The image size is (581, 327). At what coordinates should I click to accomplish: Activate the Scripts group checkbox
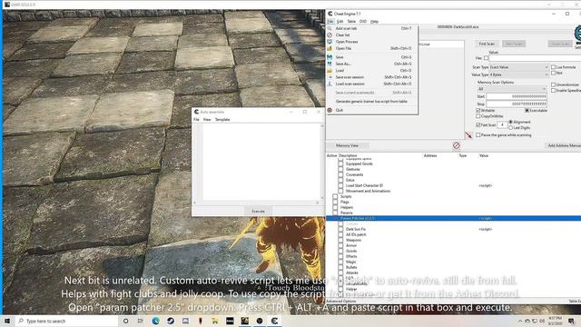pos(335,196)
